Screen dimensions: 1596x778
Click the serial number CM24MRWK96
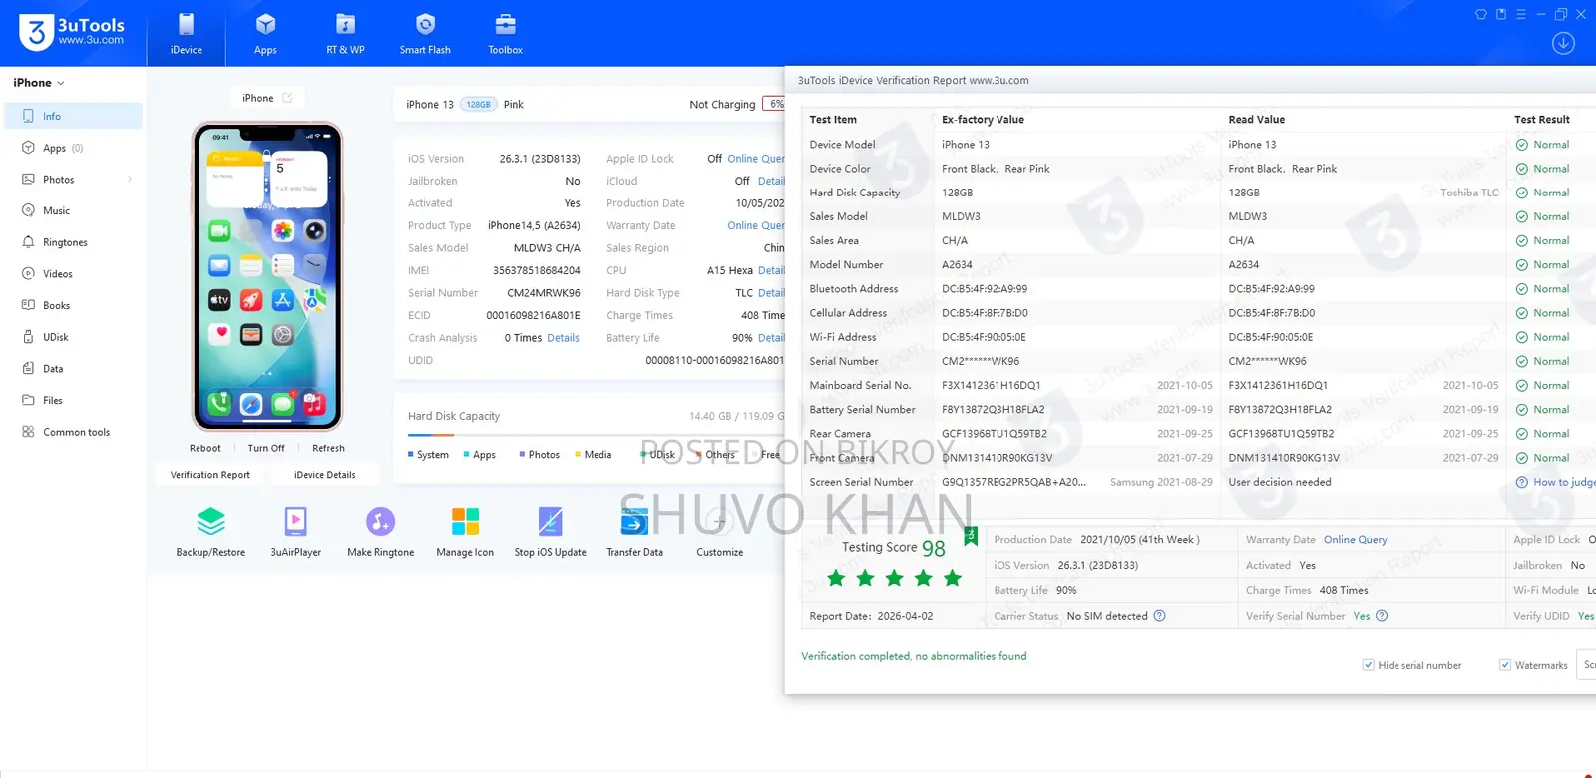[544, 293]
